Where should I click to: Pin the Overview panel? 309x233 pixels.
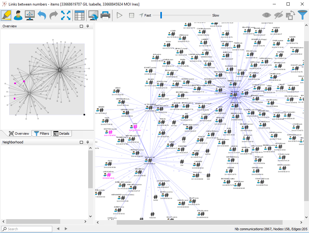(x=88, y=26)
